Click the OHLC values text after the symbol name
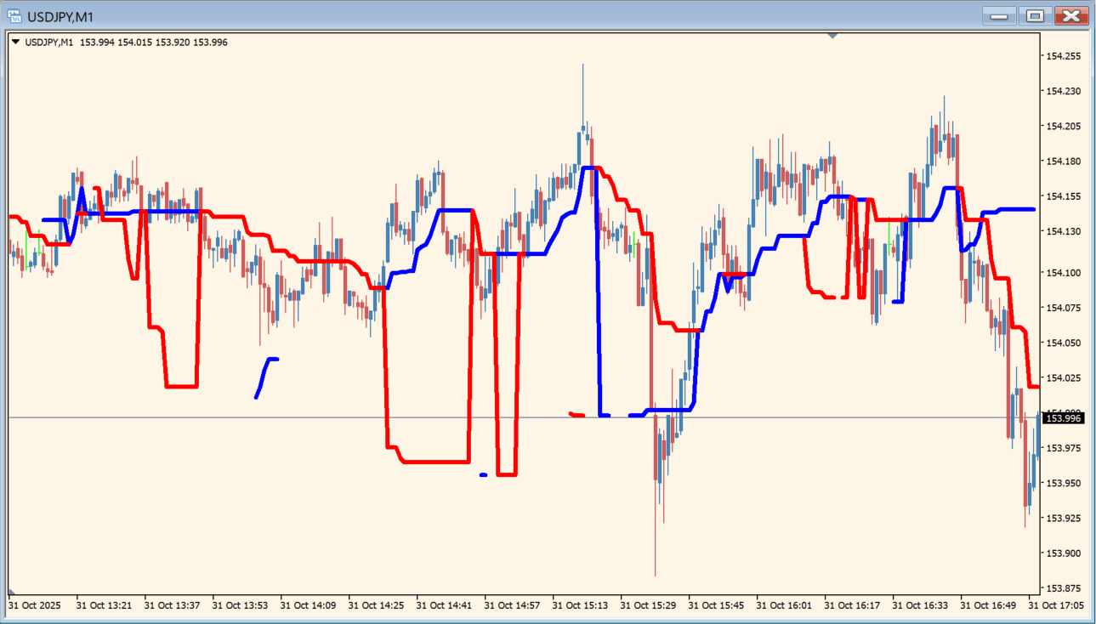Viewport: 1096px width, 624px height. coord(154,42)
